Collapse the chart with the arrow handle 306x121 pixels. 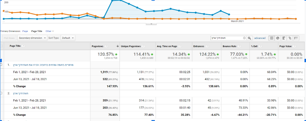point(151,24)
